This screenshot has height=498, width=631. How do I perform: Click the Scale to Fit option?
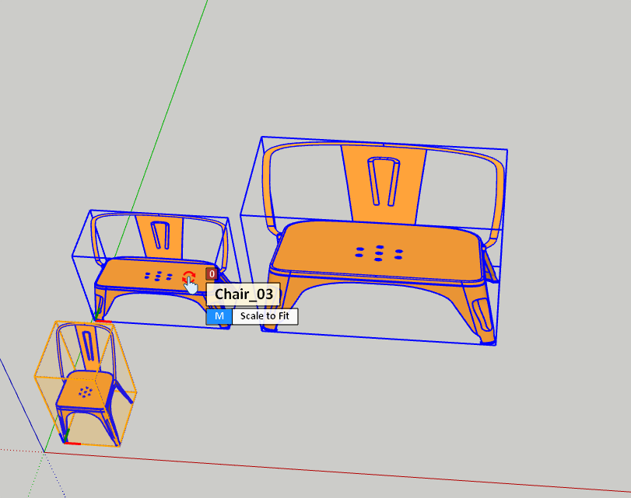click(x=265, y=316)
